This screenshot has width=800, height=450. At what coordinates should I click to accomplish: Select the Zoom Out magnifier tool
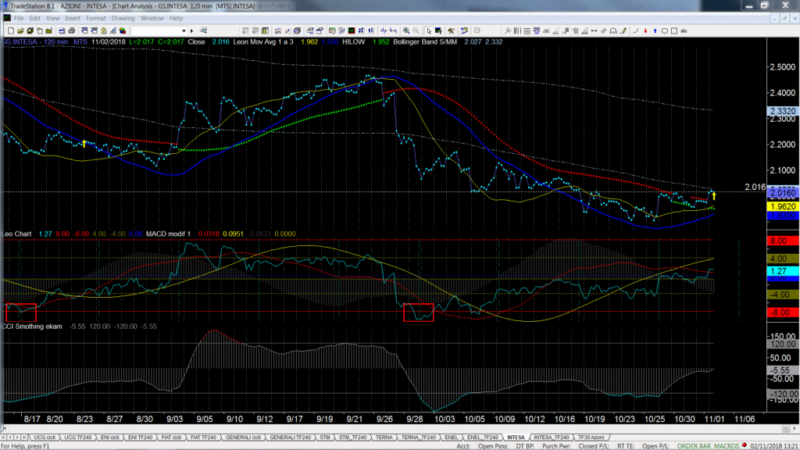pos(416,30)
